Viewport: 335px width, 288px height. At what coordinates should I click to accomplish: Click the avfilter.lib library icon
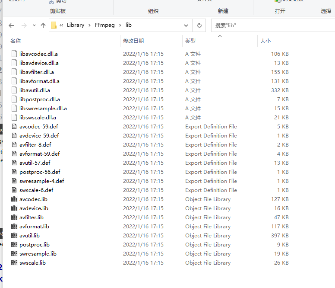click(x=14, y=218)
